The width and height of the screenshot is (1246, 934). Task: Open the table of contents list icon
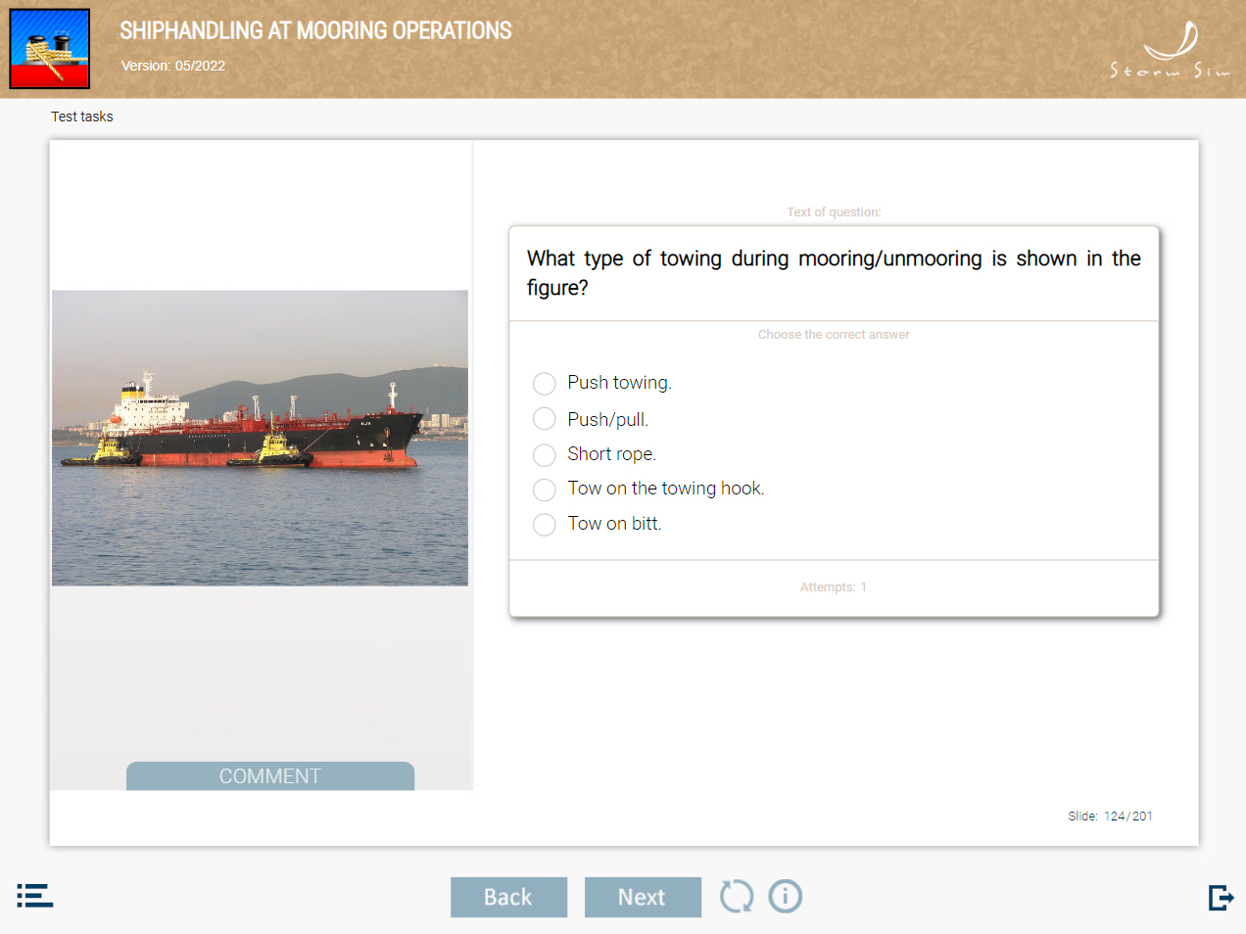pyautogui.click(x=35, y=896)
